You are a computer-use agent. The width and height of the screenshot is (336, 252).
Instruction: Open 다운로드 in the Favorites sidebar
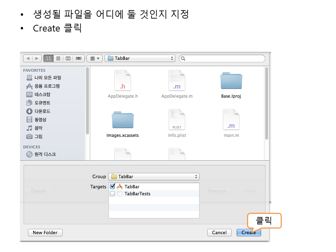(42, 111)
